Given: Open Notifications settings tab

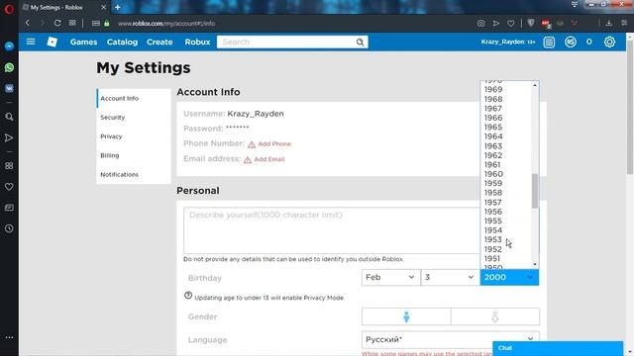Looking at the screenshot, I should [x=134, y=174].
